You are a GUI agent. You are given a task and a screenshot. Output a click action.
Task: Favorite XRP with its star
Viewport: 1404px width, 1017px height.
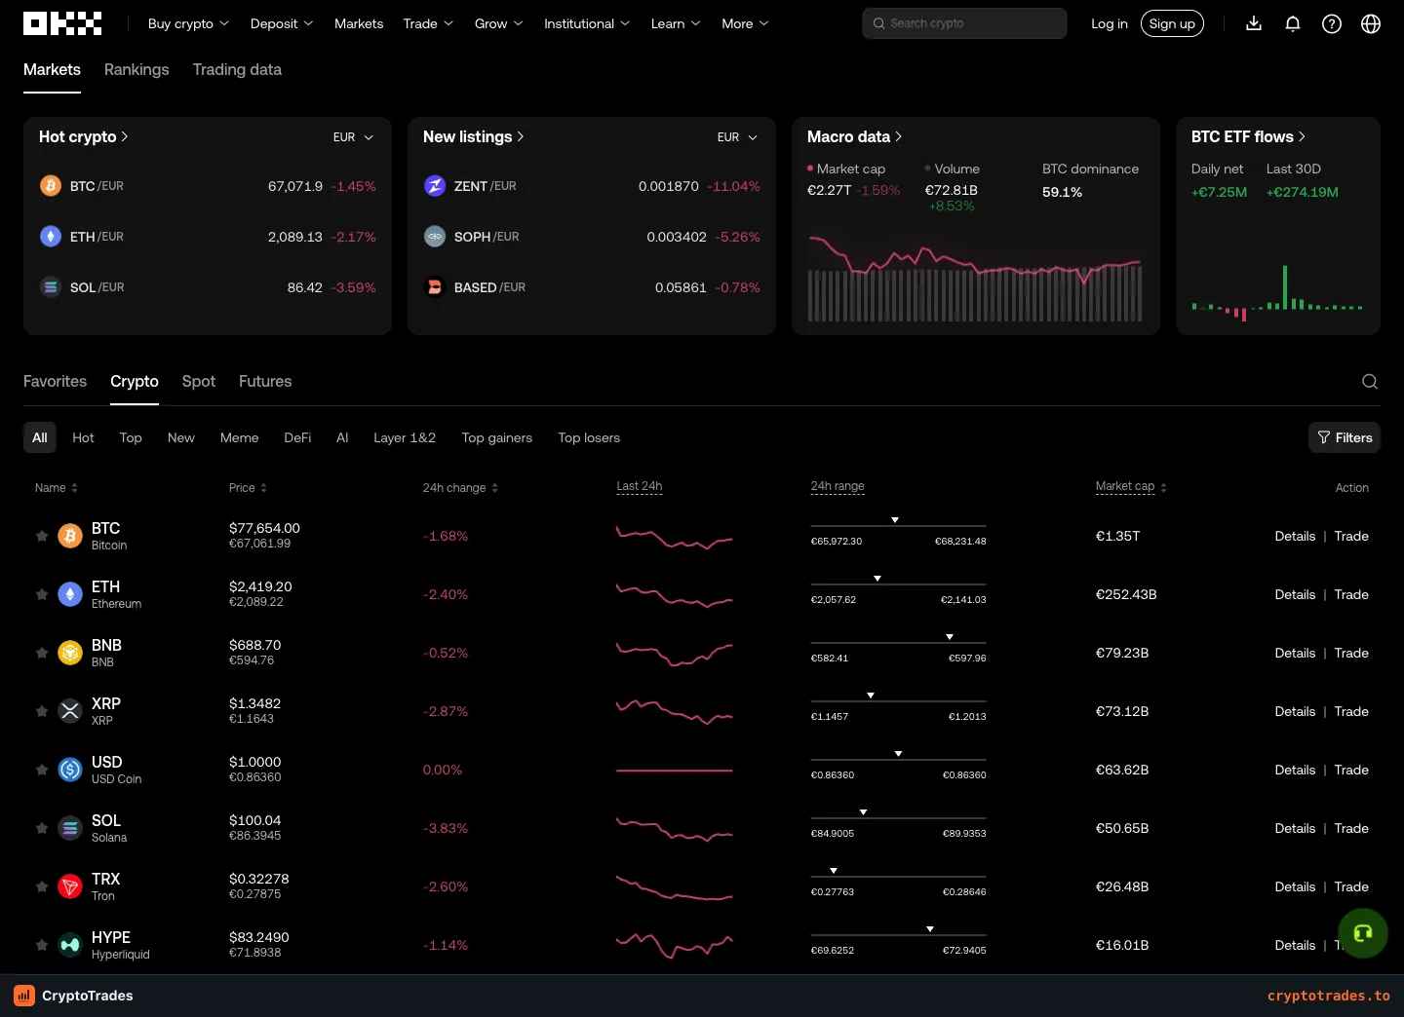[42, 711]
